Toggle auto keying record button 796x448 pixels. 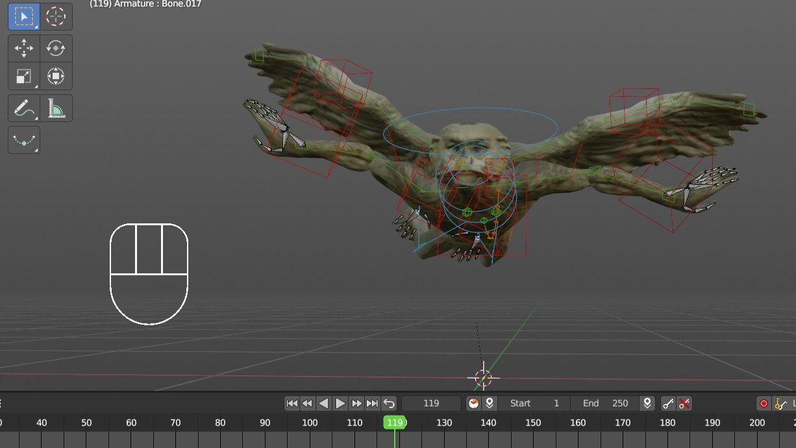click(x=764, y=403)
